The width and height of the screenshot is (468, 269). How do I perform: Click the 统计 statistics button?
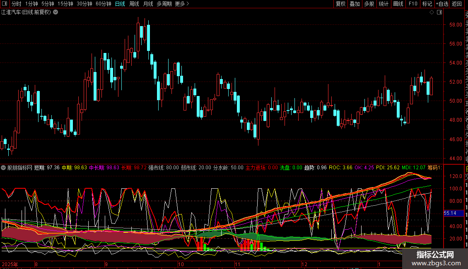384,4
